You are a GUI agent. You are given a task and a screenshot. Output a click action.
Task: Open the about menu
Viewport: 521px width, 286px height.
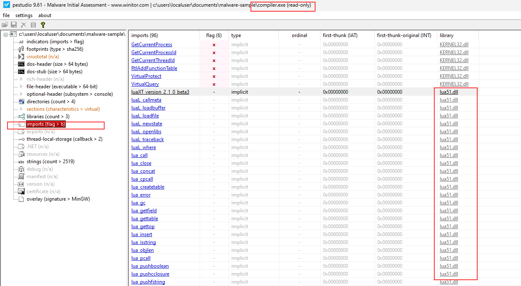(45, 15)
